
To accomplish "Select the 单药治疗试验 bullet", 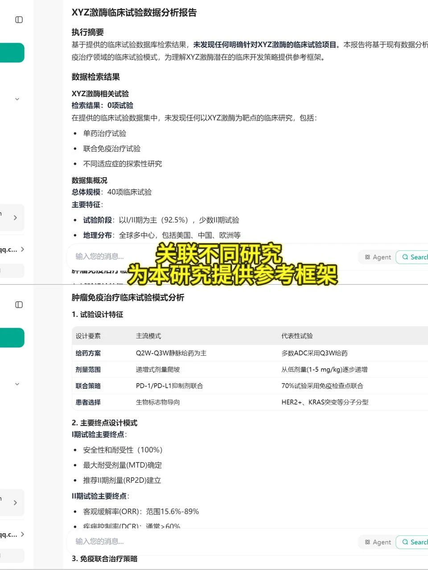I will pyautogui.click(x=105, y=134).
